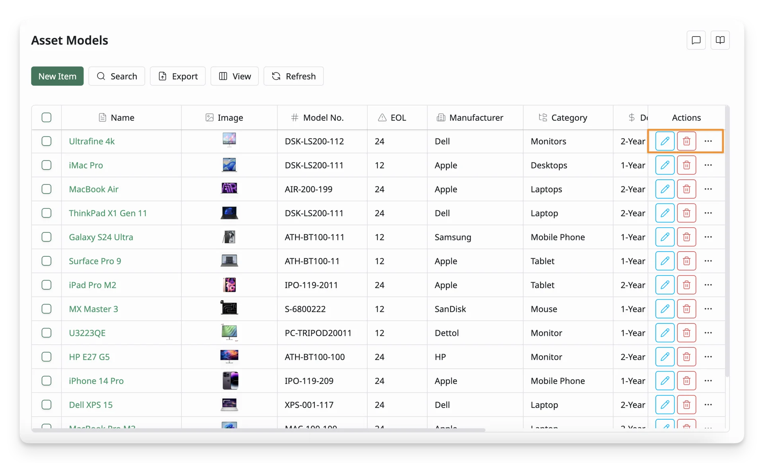
Task: Edit the MacBook Air row
Action: tap(665, 189)
